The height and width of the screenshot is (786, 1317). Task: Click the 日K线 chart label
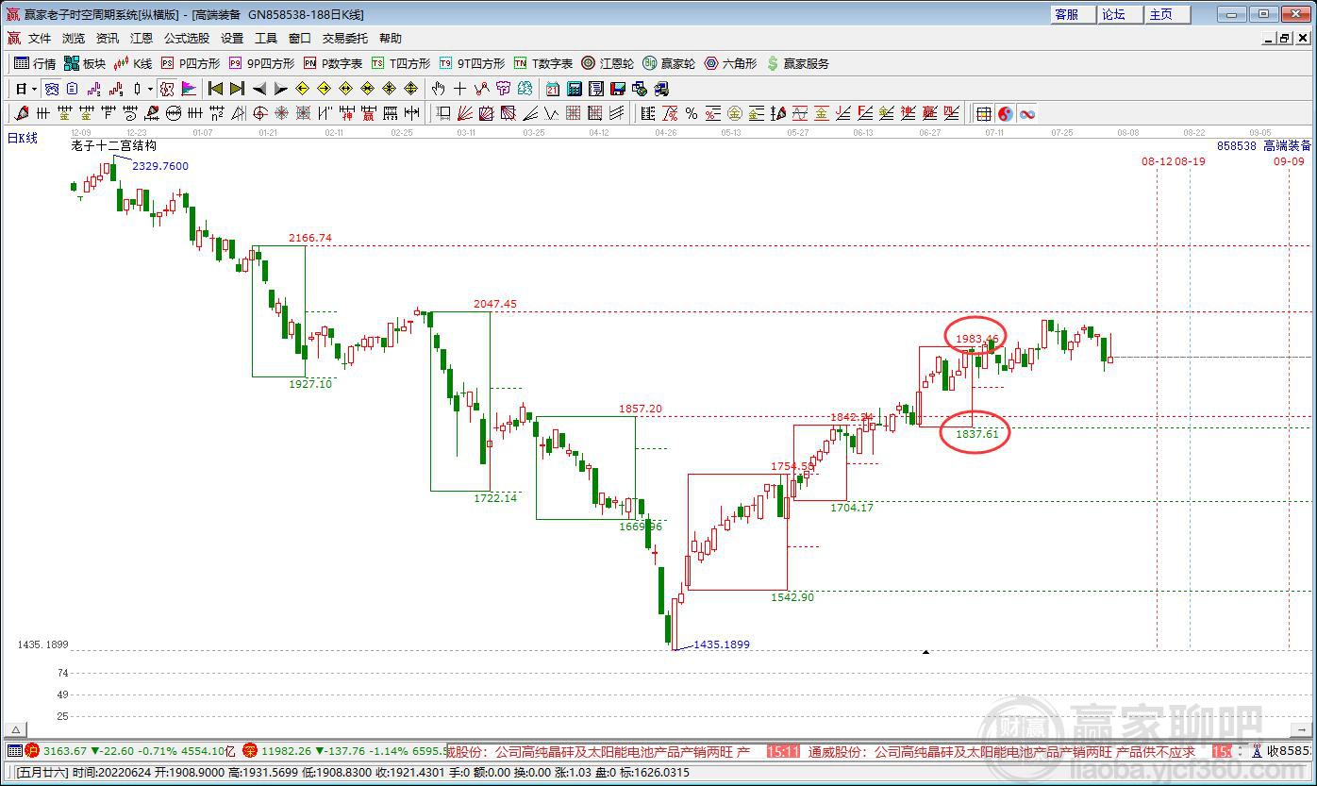click(x=23, y=139)
